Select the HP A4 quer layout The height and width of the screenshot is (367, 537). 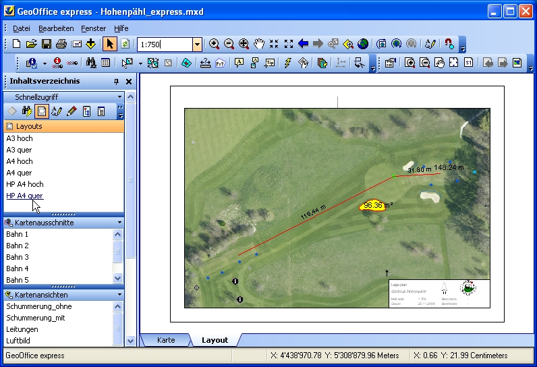24,196
